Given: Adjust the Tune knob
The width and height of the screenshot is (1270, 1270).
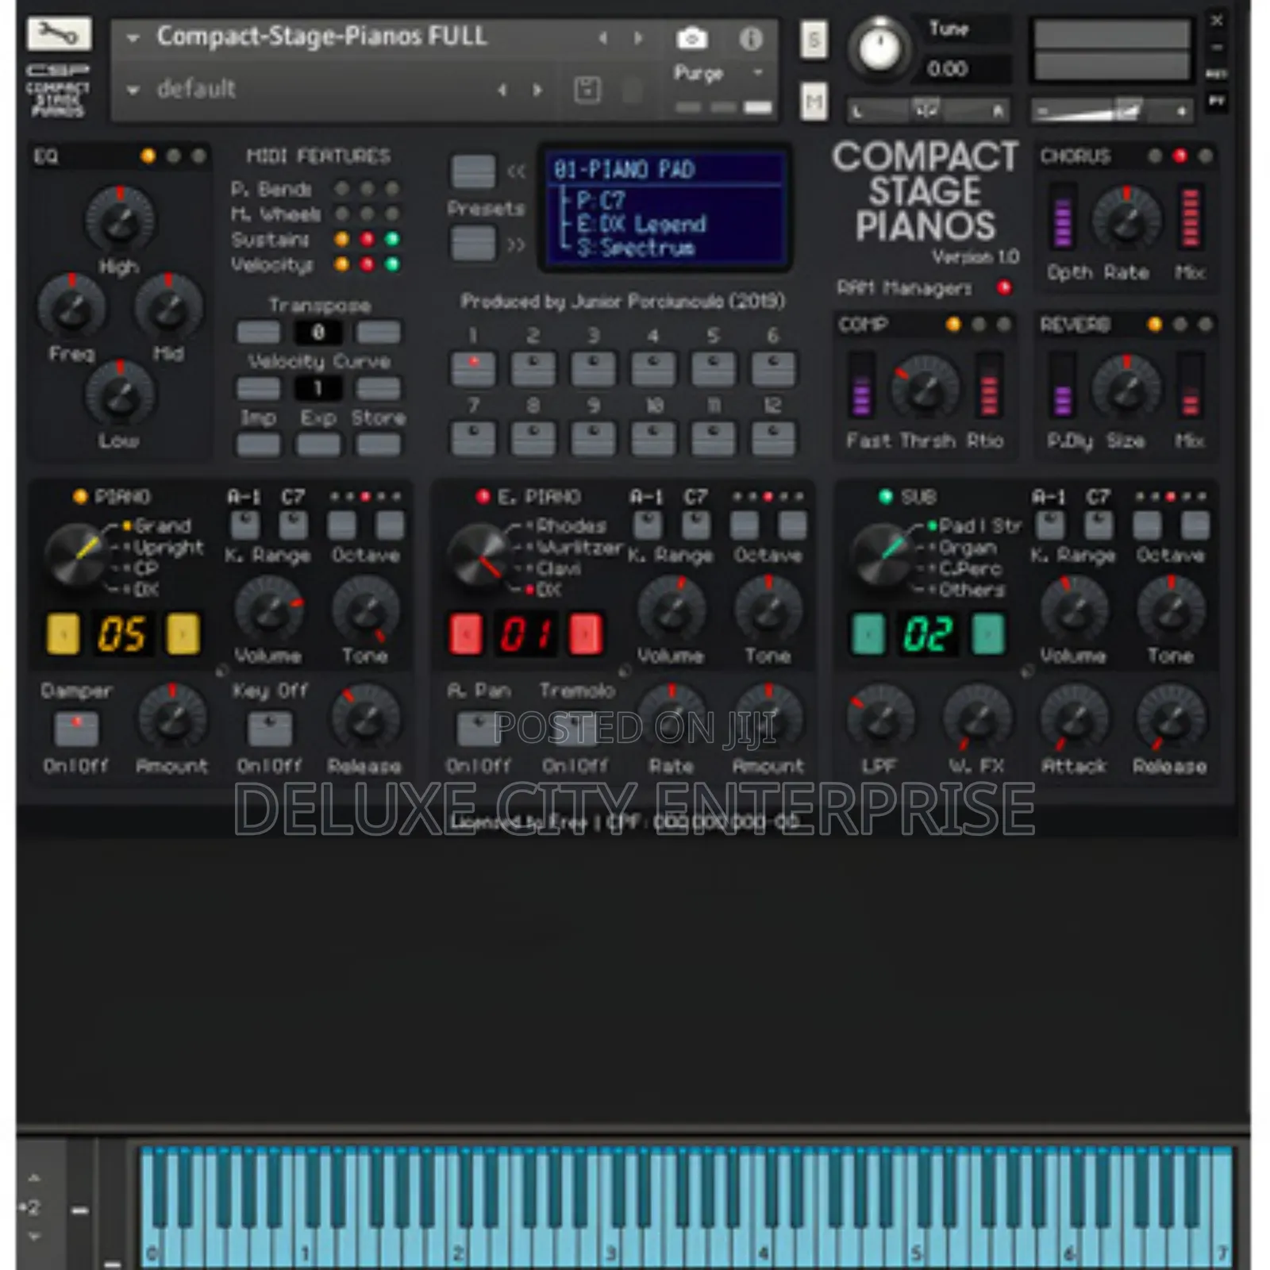Looking at the screenshot, I should (879, 48).
